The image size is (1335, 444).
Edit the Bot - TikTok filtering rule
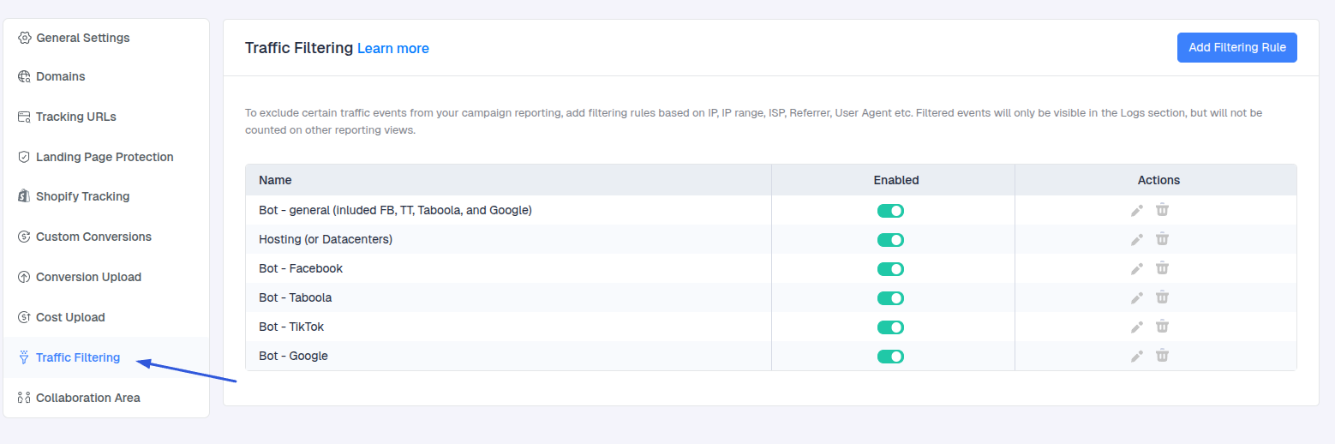[x=1137, y=327]
